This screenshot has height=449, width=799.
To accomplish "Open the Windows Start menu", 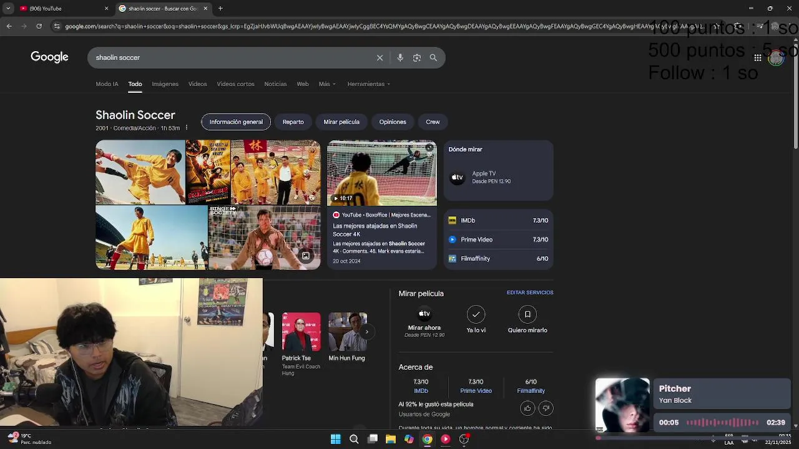I will (336, 439).
